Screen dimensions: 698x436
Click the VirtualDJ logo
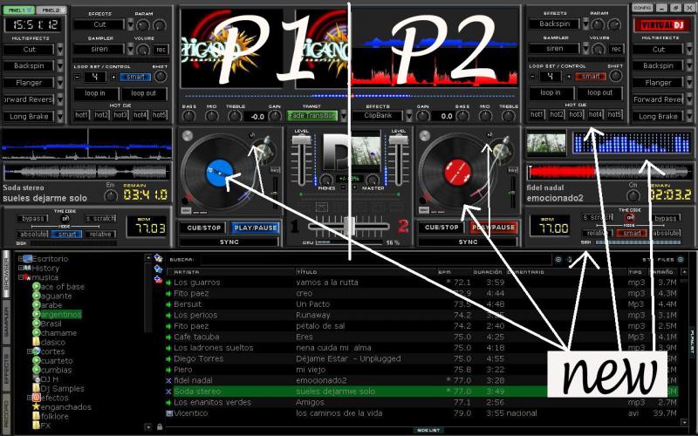[662, 25]
